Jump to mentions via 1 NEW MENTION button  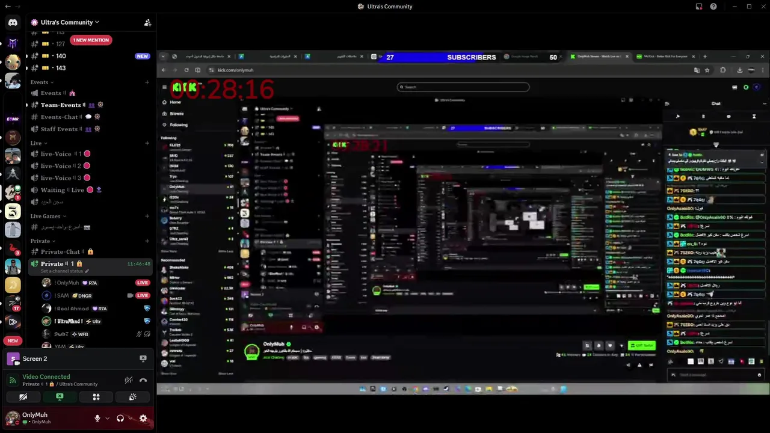[x=91, y=40]
